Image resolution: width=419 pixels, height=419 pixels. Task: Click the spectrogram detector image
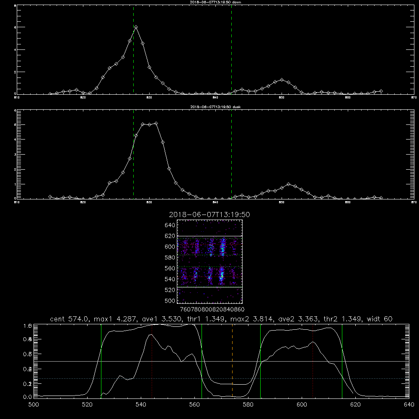(x=210, y=261)
